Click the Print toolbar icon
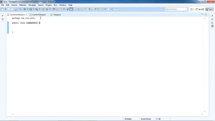Screen dimensions: 215x121 coord(16,9)
